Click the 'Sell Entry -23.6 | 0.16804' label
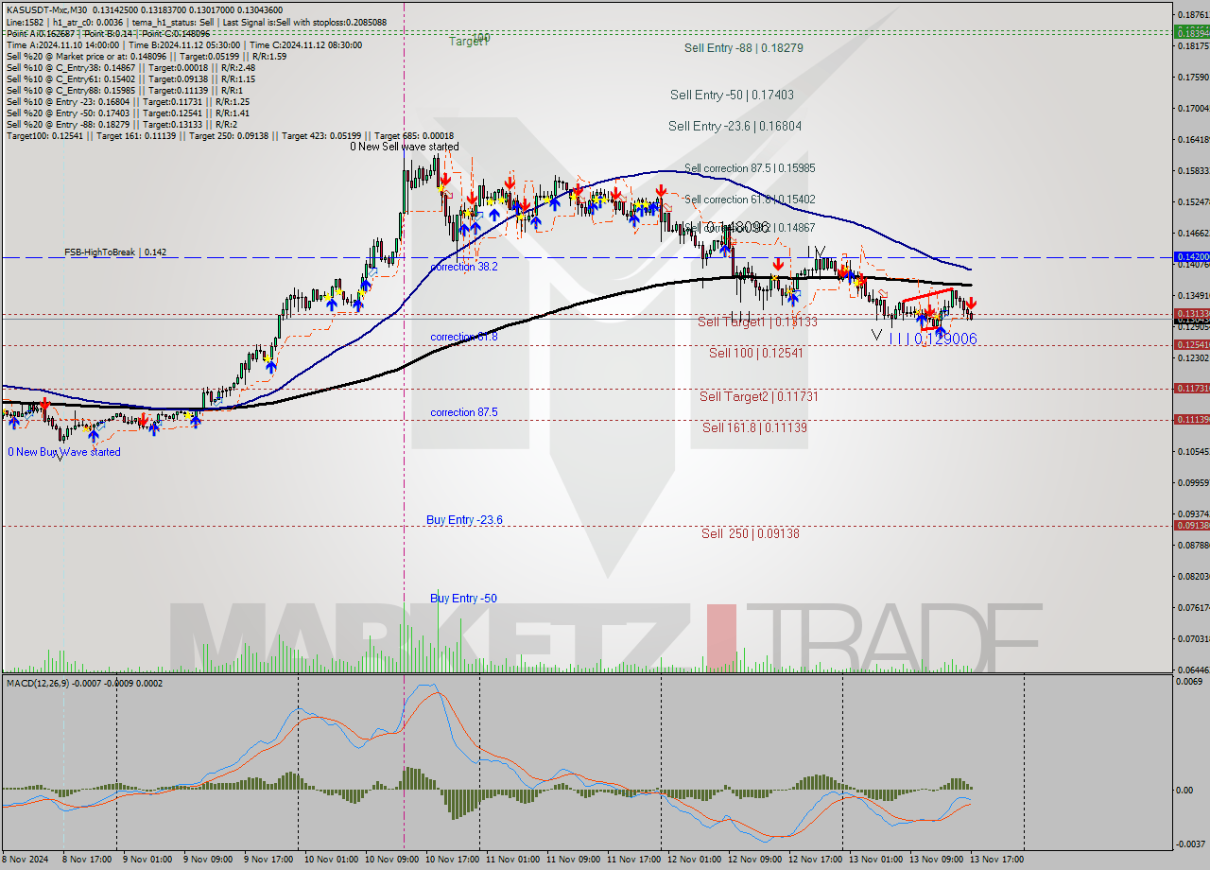This screenshot has width=1210, height=870. tap(735, 126)
